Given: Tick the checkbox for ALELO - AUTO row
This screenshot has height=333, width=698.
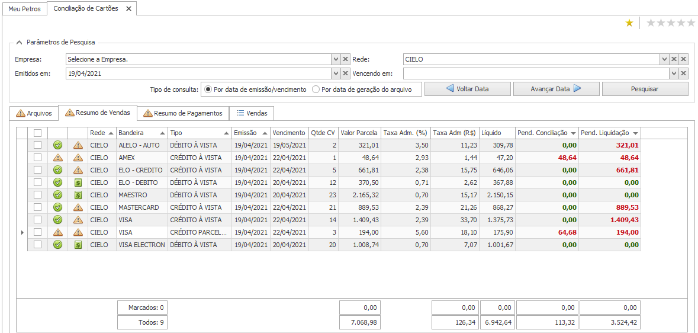Looking at the screenshot, I should click(x=38, y=145).
